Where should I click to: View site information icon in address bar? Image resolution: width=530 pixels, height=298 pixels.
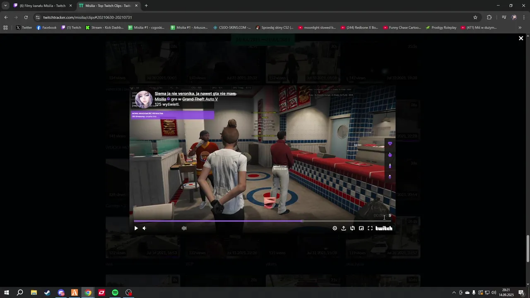point(38,17)
